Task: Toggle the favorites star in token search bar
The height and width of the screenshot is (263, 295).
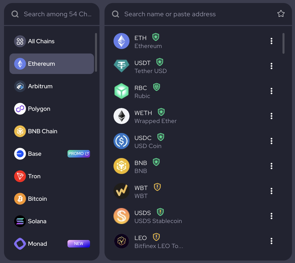Action: click(281, 14)
